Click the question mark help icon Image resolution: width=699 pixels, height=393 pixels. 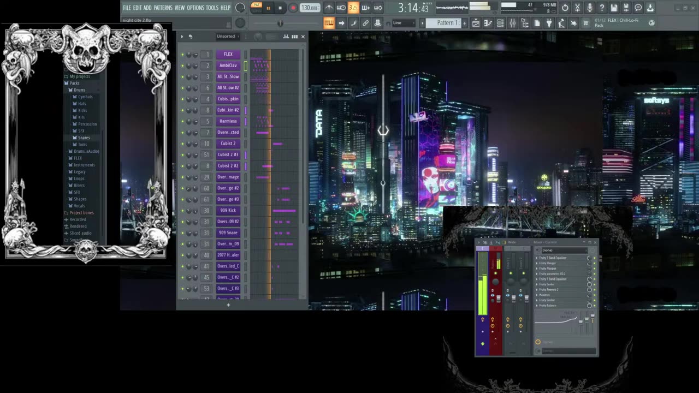pyautogui.click(x=602, y=8)
